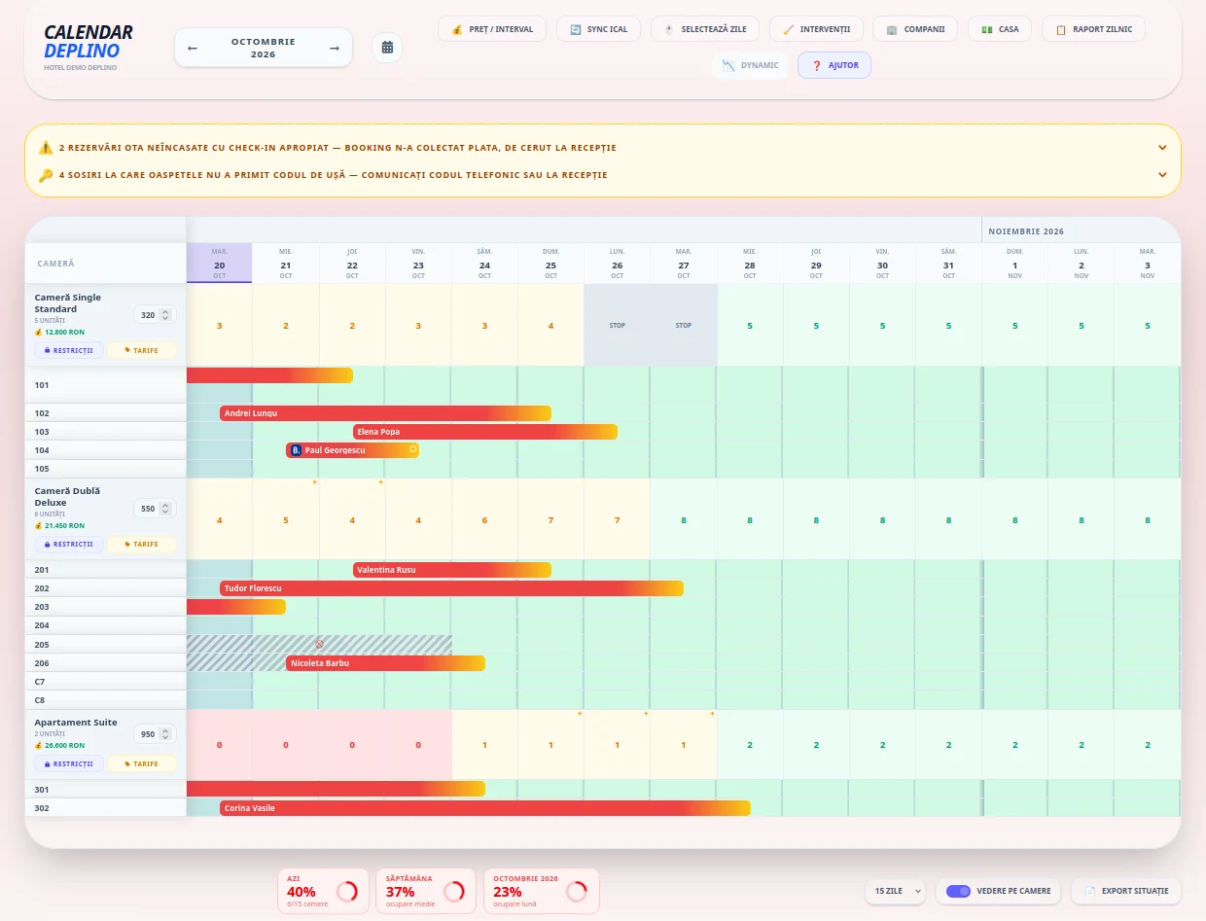
Task: Select the 1 Nov day column header
Action: pos(1014,263)
